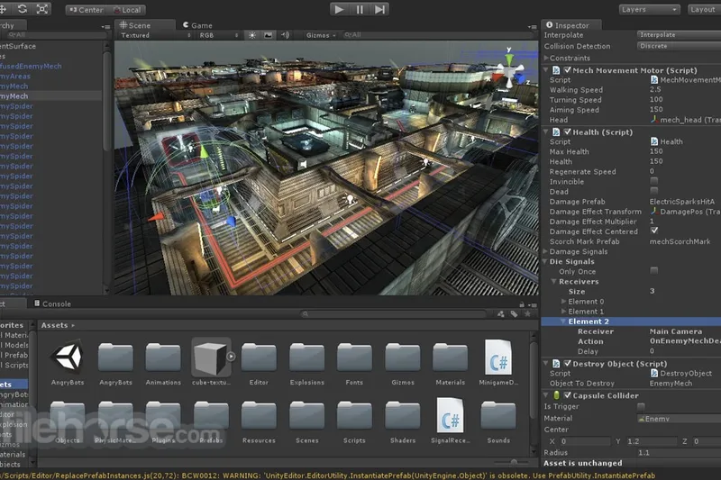Disable the Capsule Collider checkbox

[x=568, y=395]
